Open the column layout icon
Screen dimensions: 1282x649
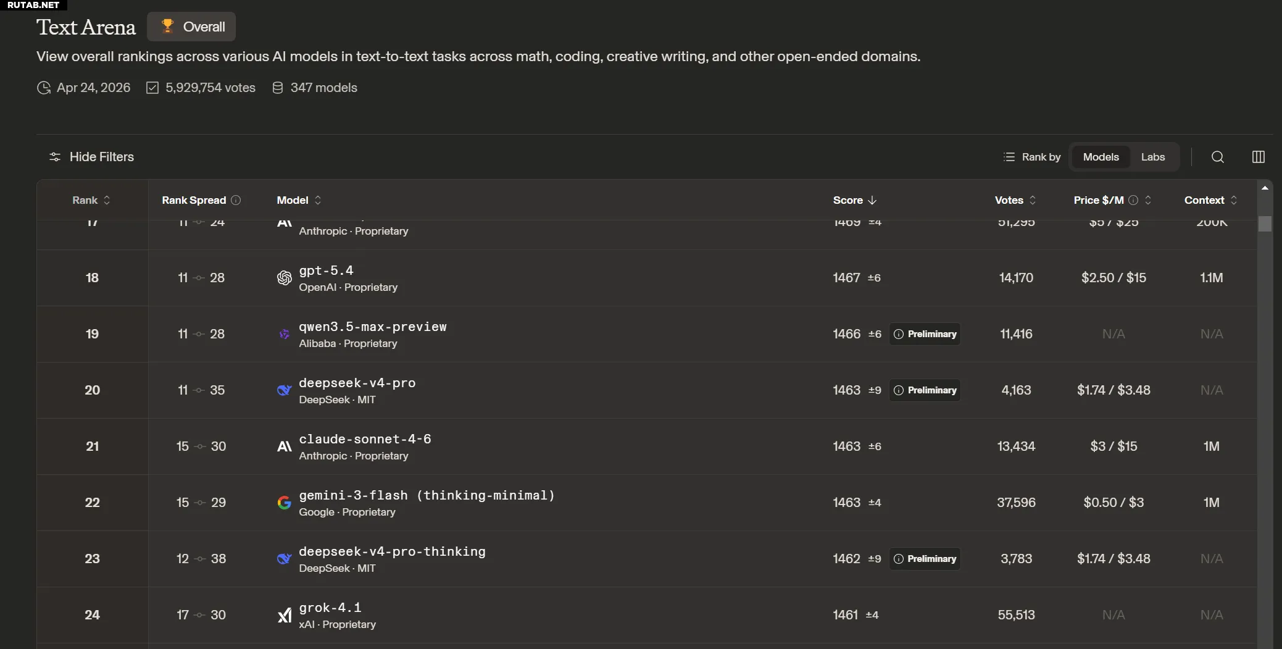[x=1258, y=157]
